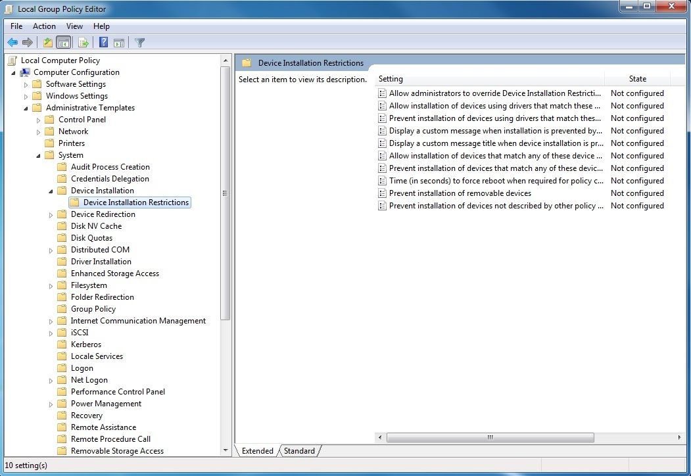Click folder icon of Logon node
Screen dimensions: 691x476
pyautogui.click(x=62, y=368)
